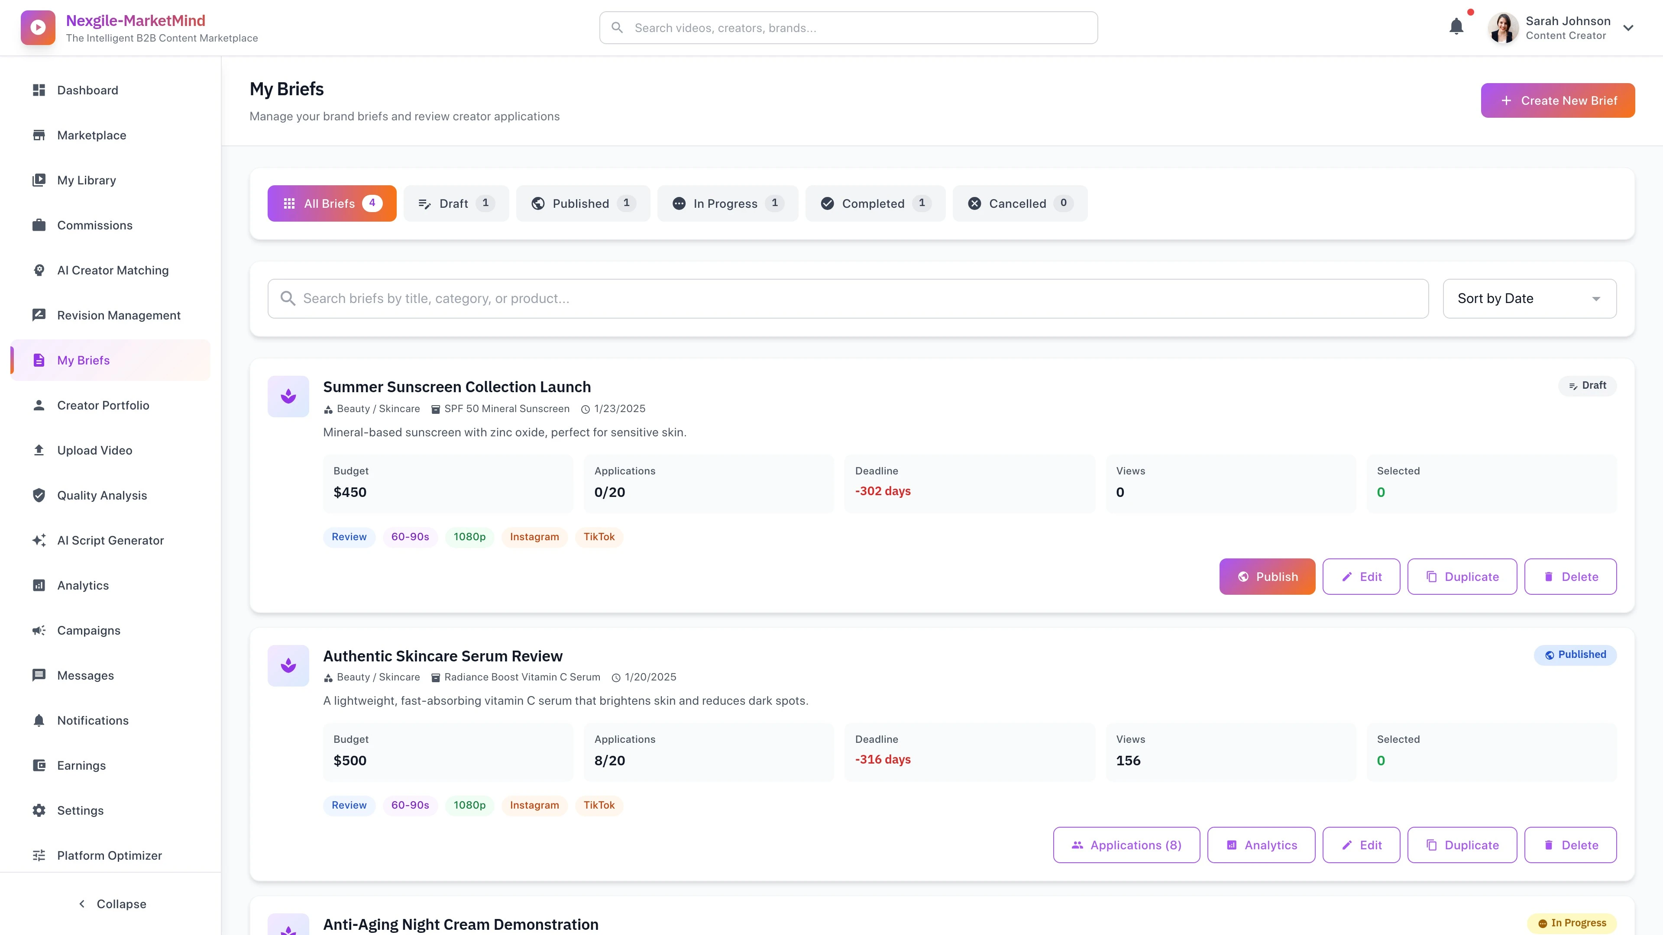Show only Completed briefs
The image size is (1663, 935).
[875, 203]
